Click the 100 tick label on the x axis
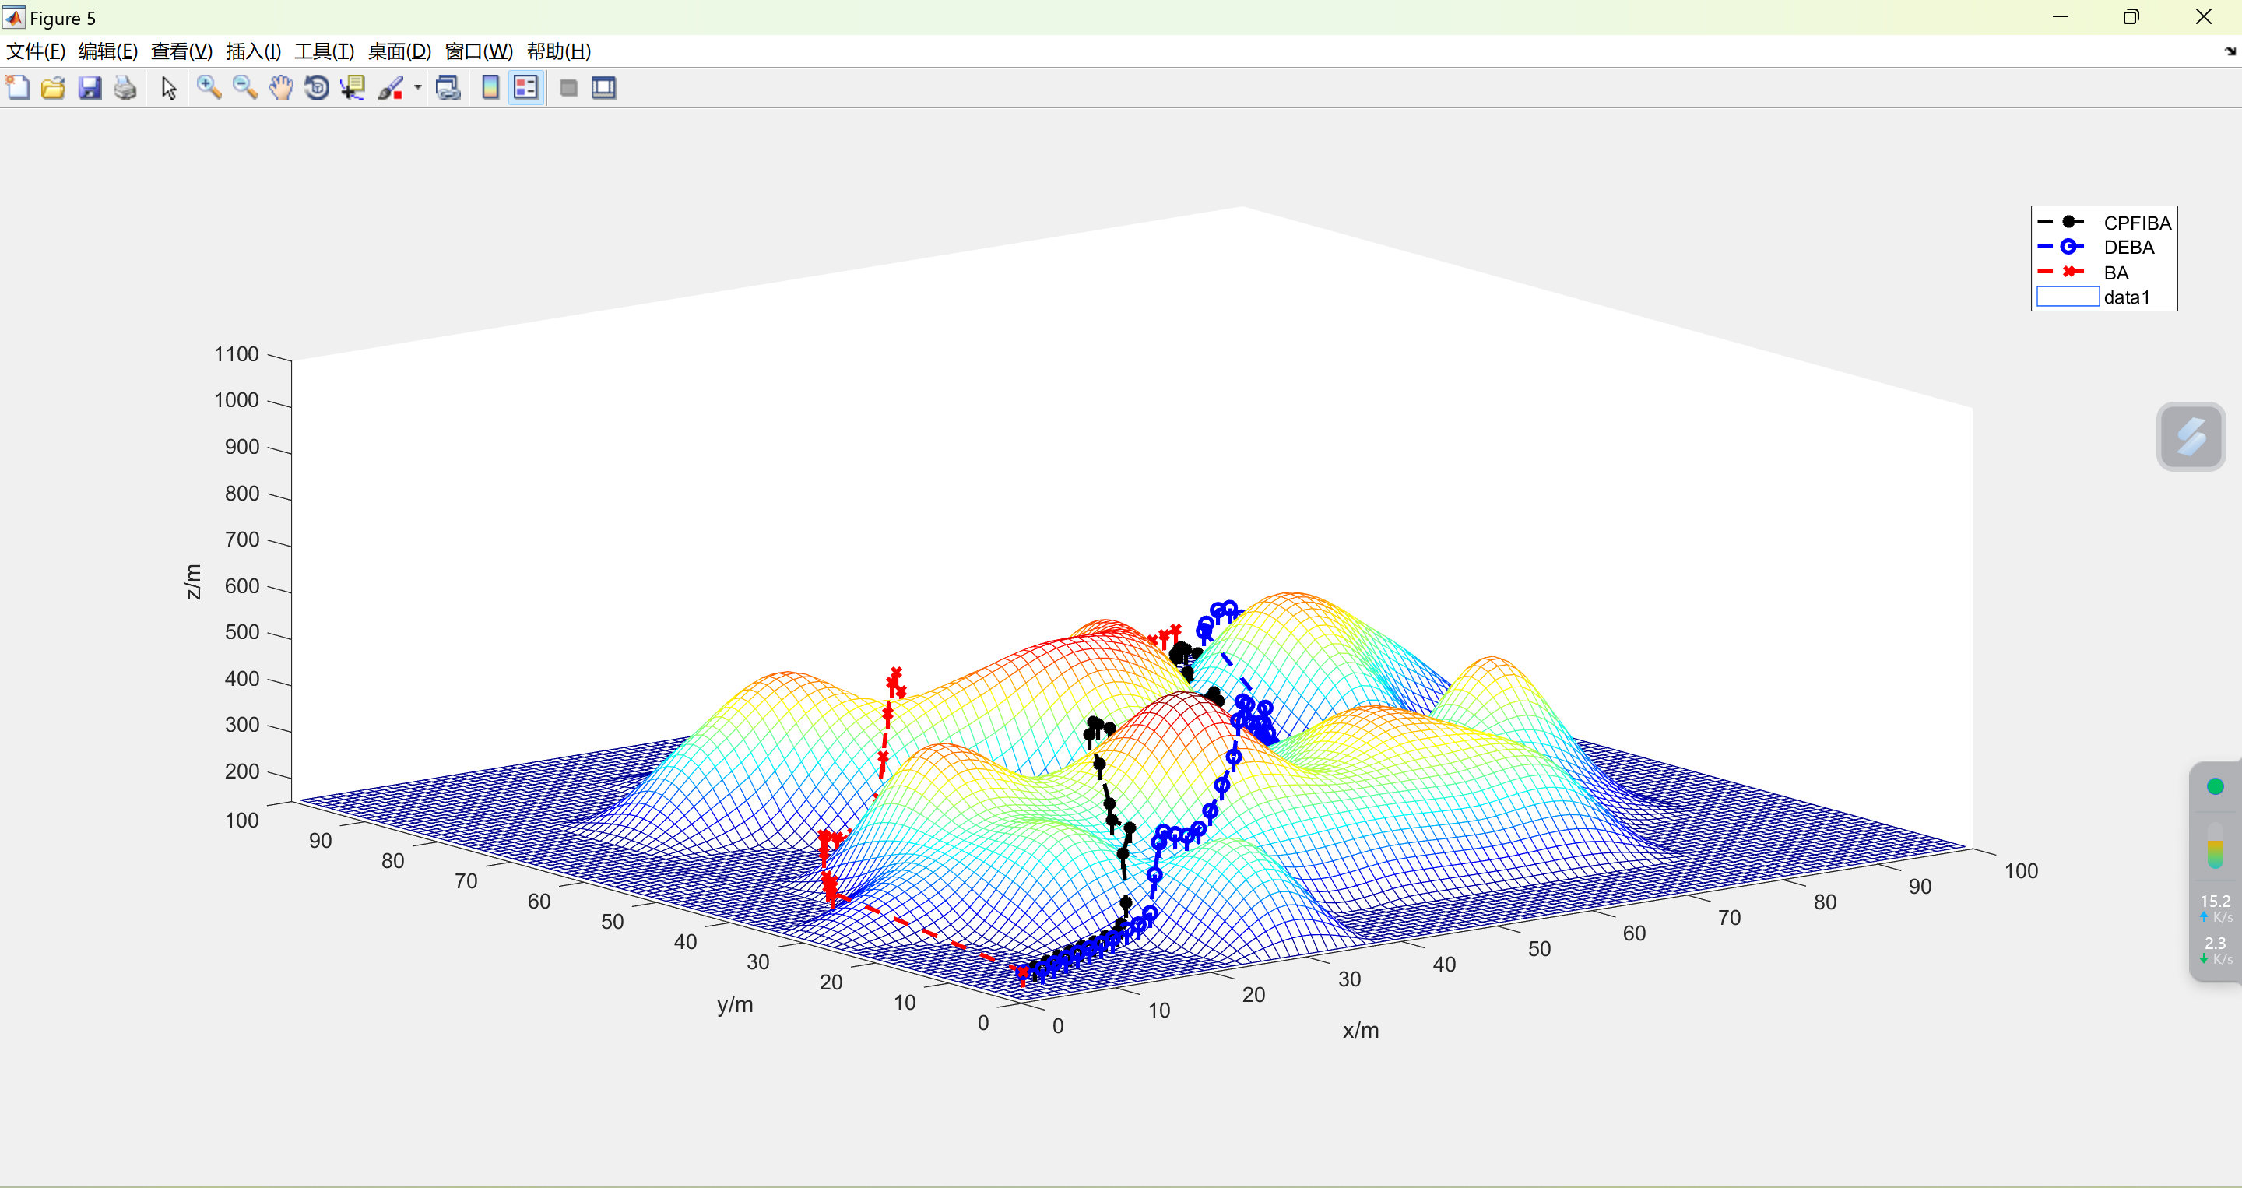The width and height of the screenshot is (2242, 1188). click(x=2021, y=870)
